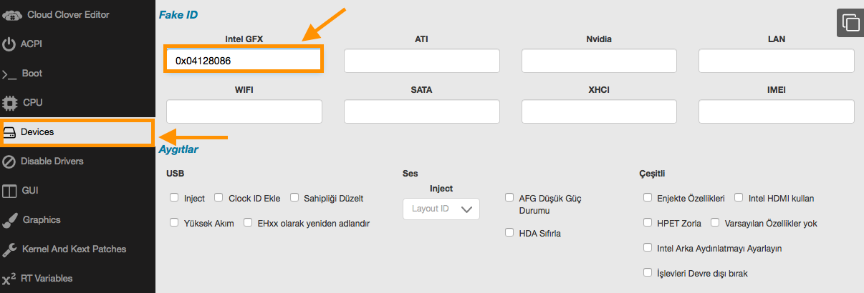The width and height of the screenshot is (864, 293).
Task: Click the copy icon at top right
Action: pyautogui.click(x=850, y=22)
